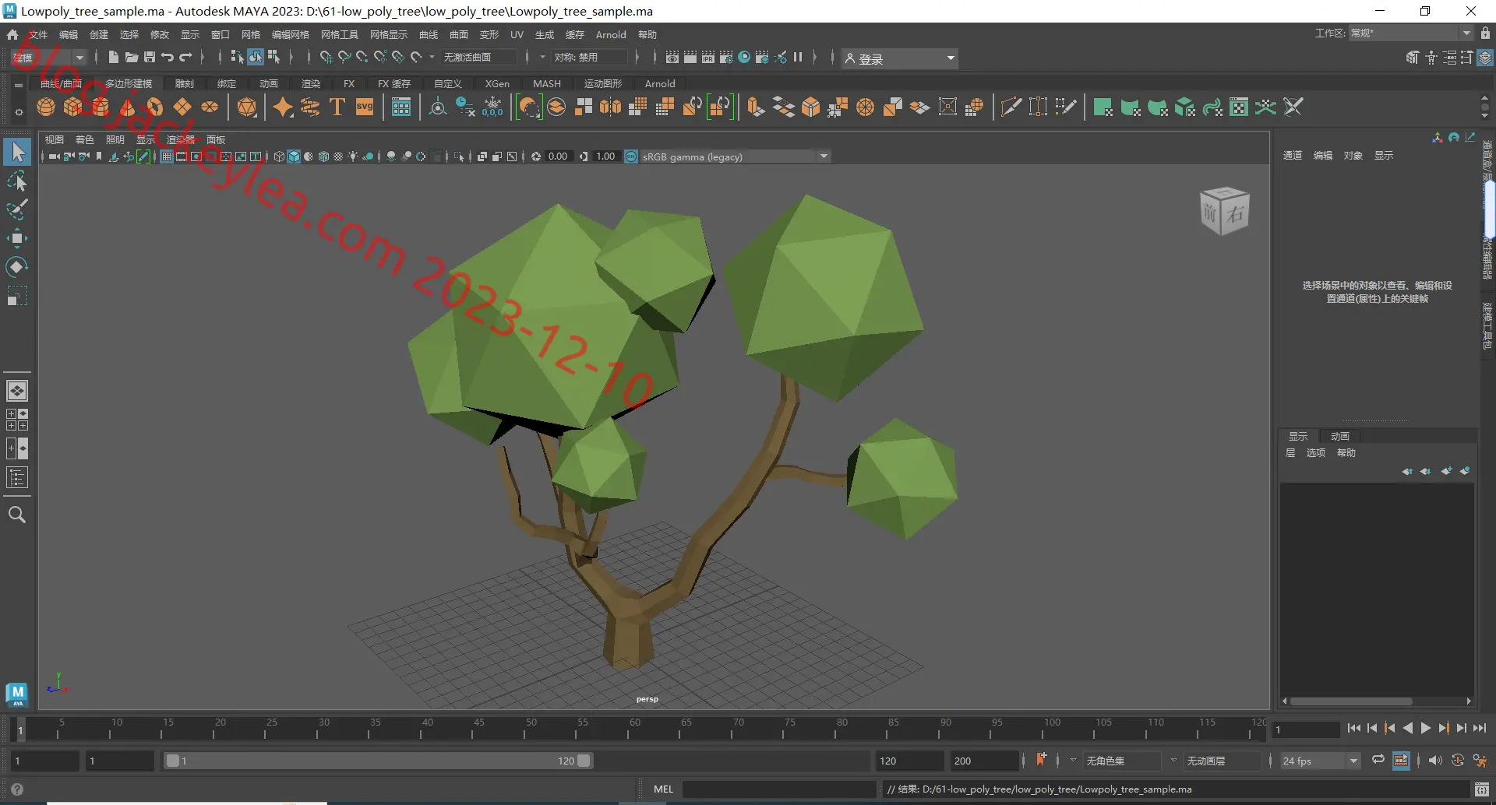Click the time range slider bar

(378, 761)
